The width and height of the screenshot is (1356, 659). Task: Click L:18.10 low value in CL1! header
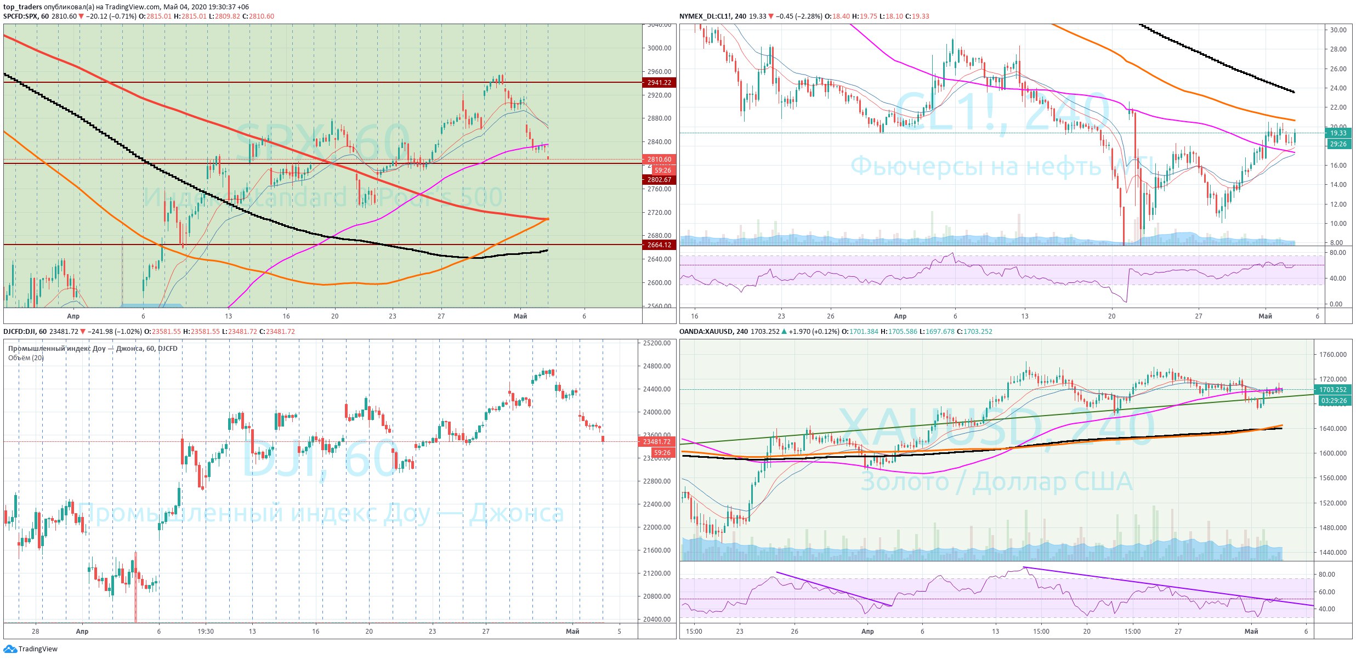[891, 16]
